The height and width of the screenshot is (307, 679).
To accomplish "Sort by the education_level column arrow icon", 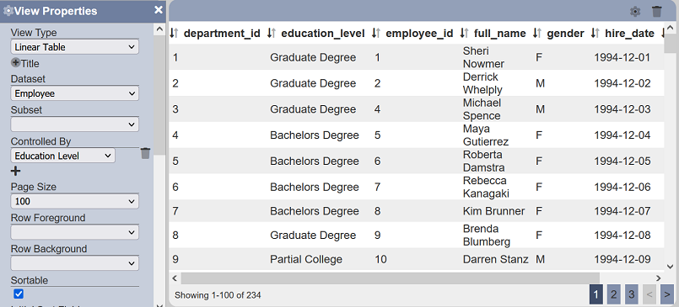I will pos(272,34).
